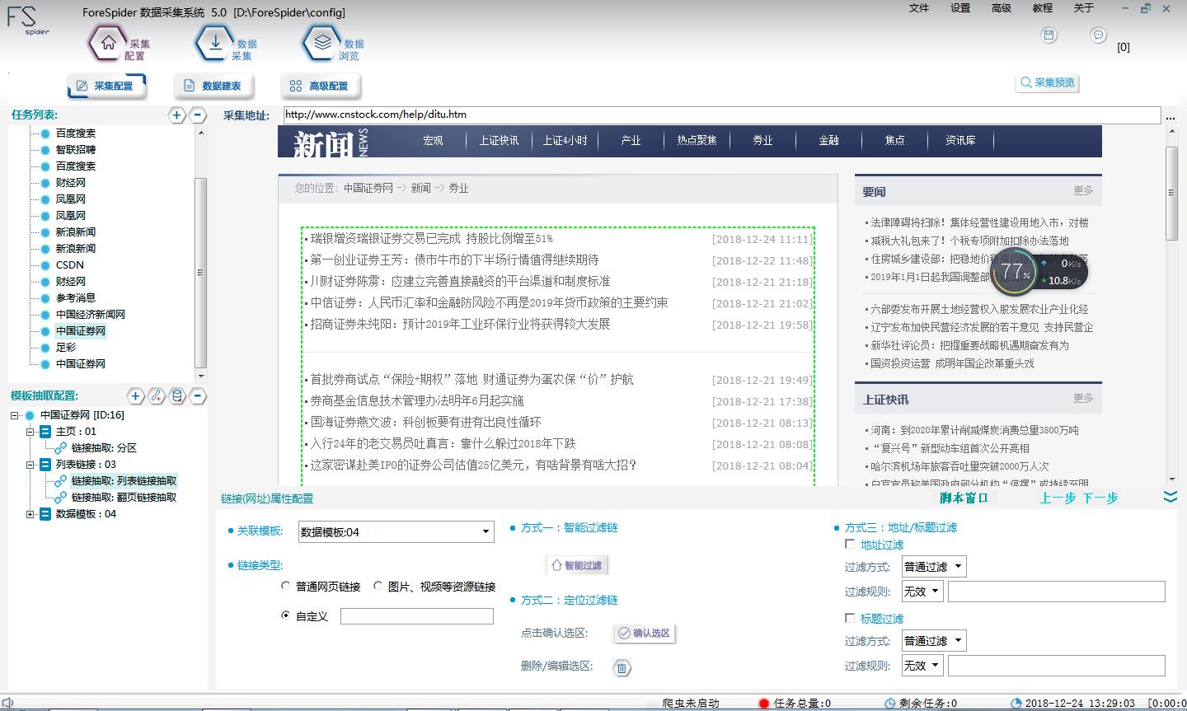The width and height of the screenshot is (1187, 711).
Task: Switch to the 金融 news tab
Action: (828, 141)
